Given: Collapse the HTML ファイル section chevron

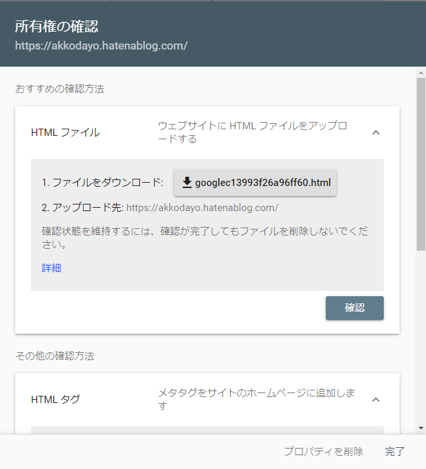Looking at the screenshot, I should click(376, 133).
